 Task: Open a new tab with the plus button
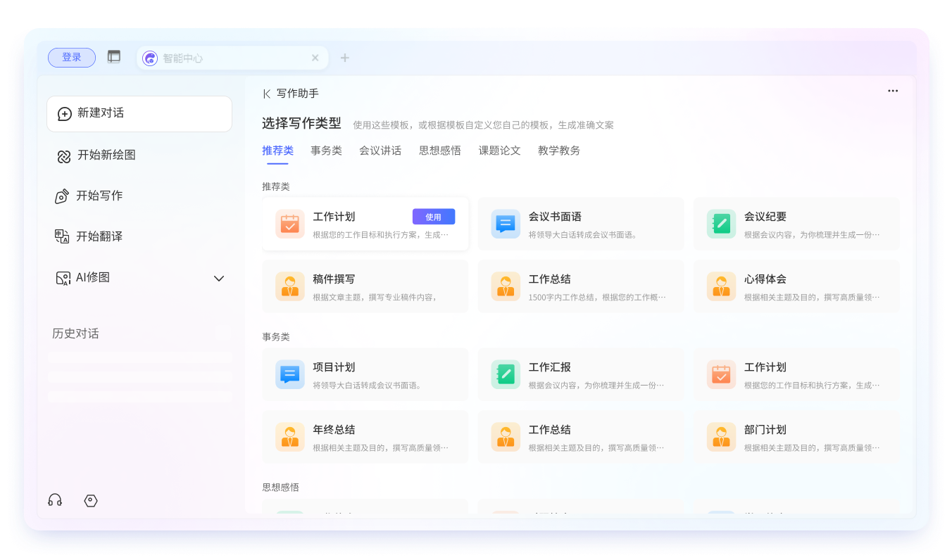(344, 58)
